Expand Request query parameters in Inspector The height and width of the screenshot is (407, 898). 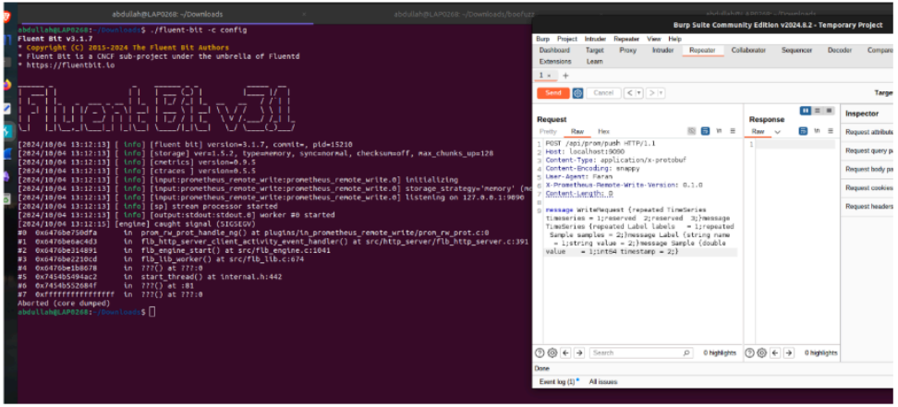868,151
